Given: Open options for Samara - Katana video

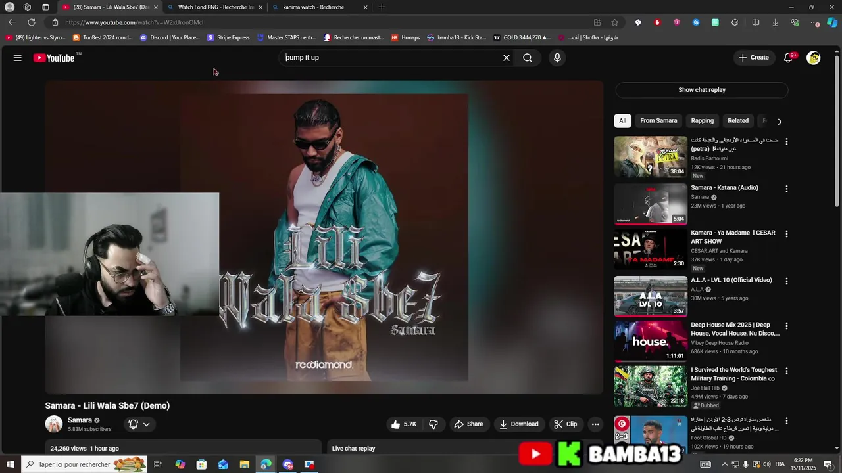Looking at the screenshot, I should pyautogui.click(x=786, y=189).
